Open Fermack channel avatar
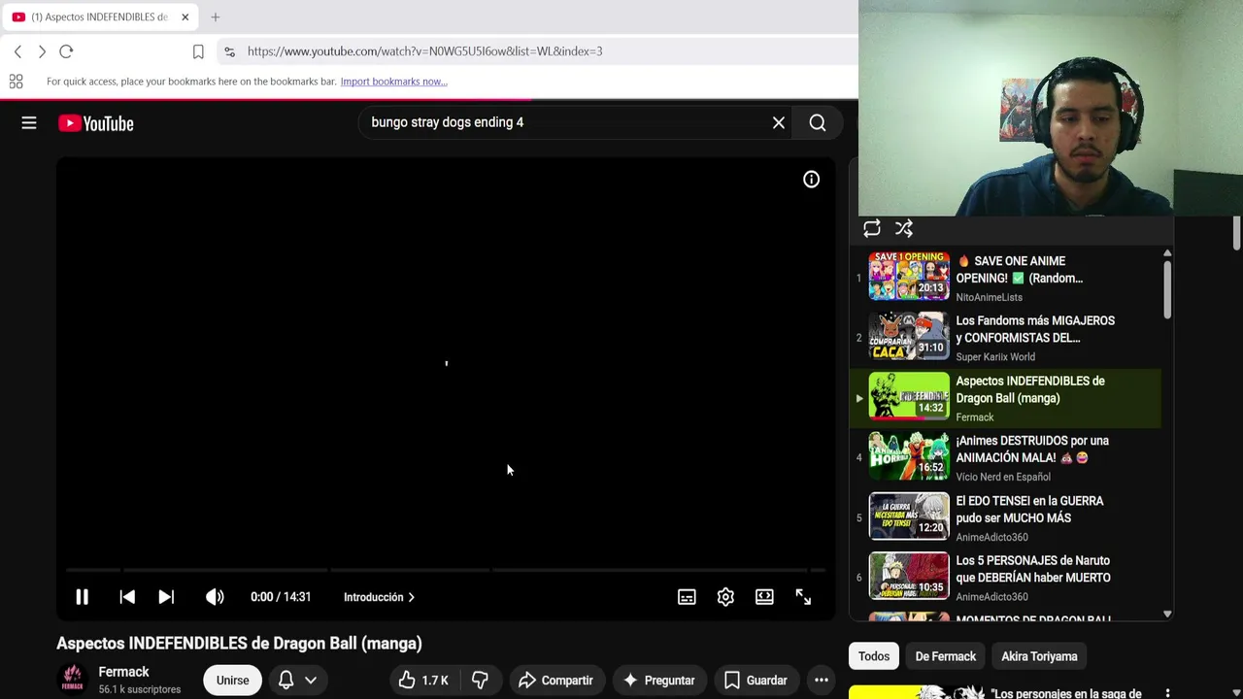The width and height of the screenshot is (1243, 699). click(73, 680)
